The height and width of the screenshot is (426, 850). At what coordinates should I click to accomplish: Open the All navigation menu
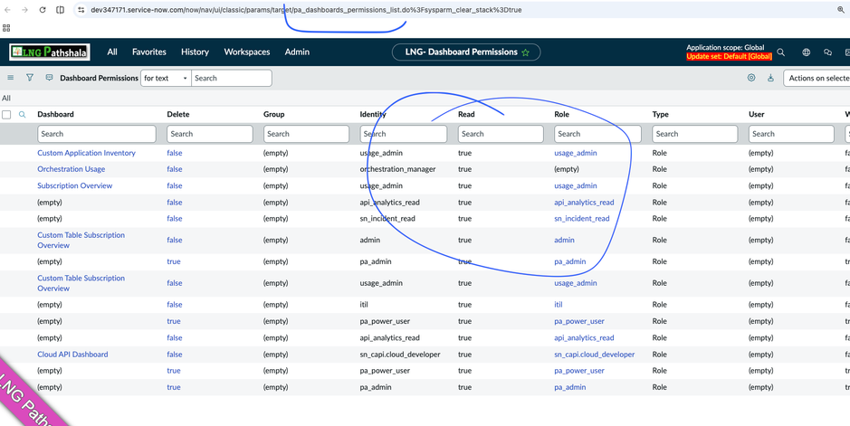pos(112,52)
